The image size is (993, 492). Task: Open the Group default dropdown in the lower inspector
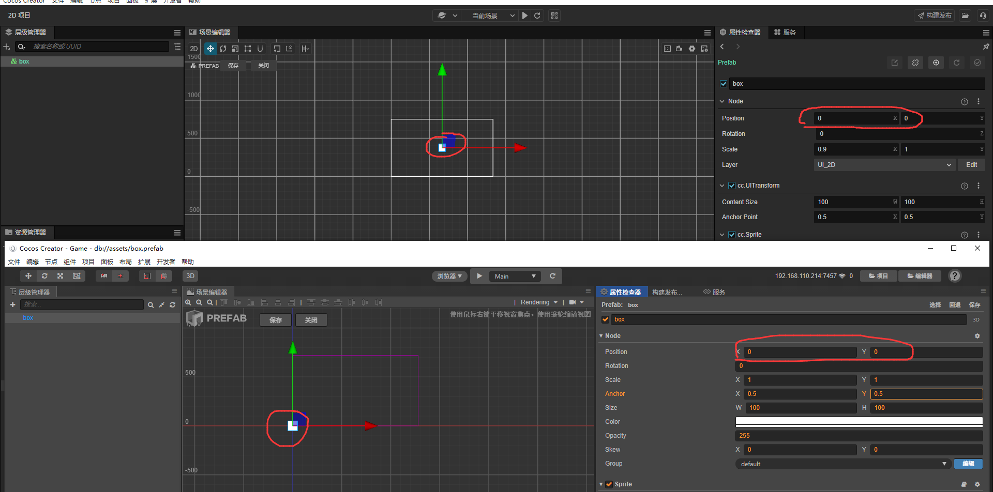tap(844, 464)
